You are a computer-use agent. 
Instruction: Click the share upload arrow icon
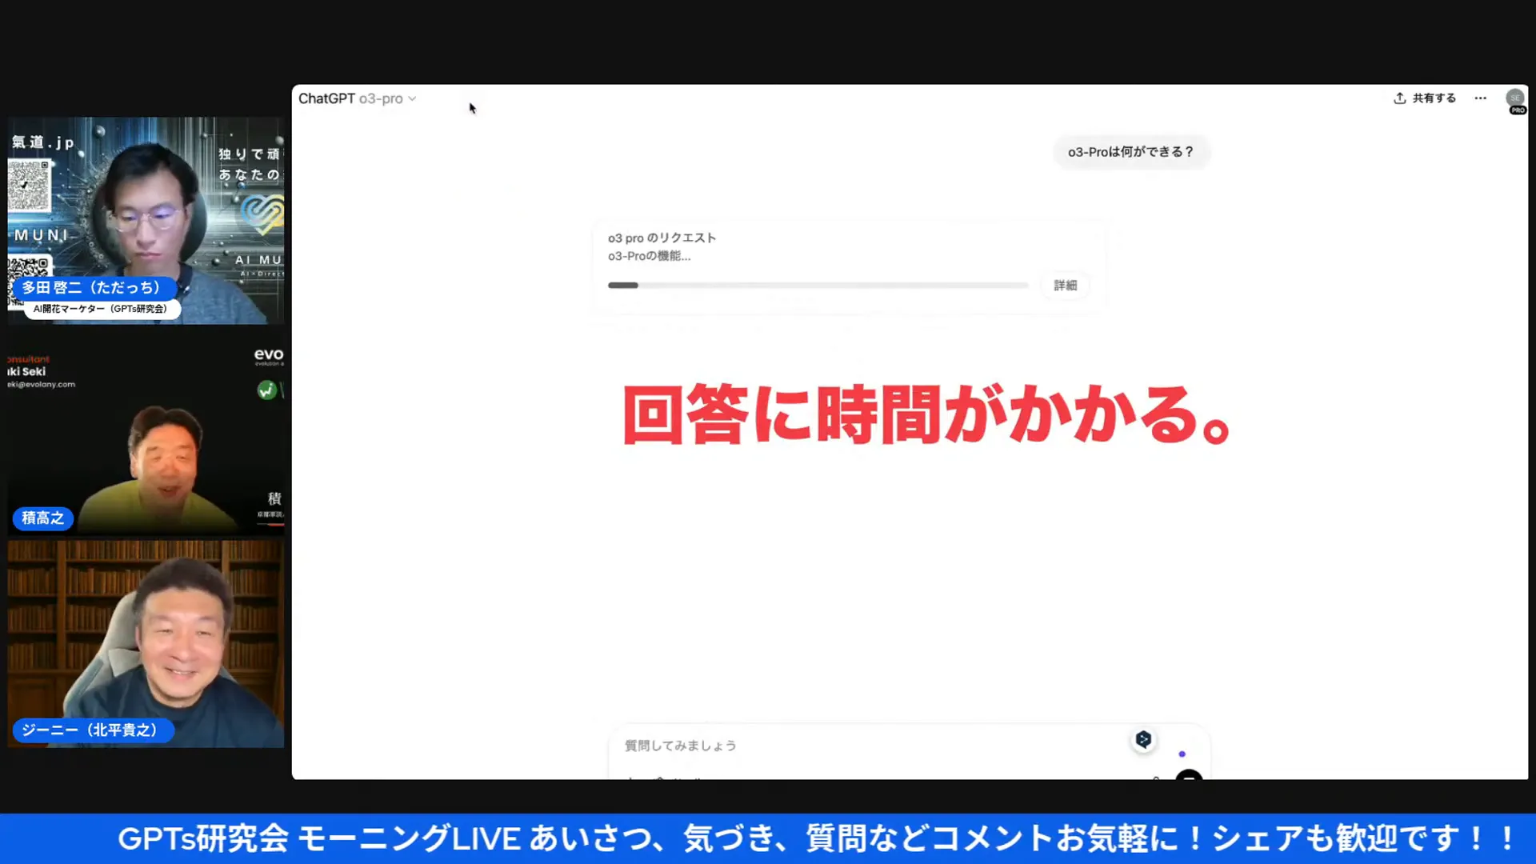1399,98
